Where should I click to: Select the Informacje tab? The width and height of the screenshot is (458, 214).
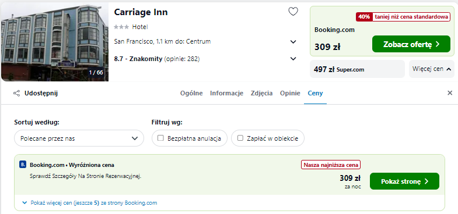[x=226, y=93]
